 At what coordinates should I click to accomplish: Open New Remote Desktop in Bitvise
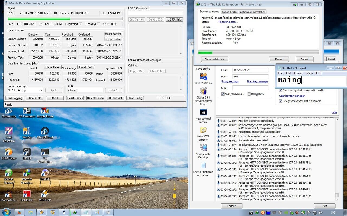(x=203, y=151)
